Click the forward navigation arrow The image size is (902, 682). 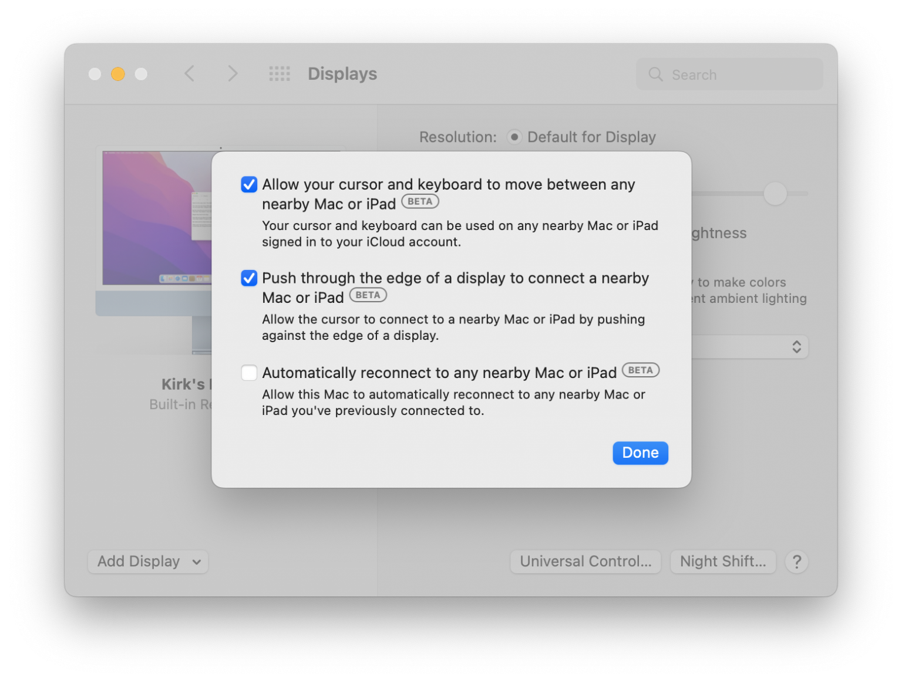[233, 73]
